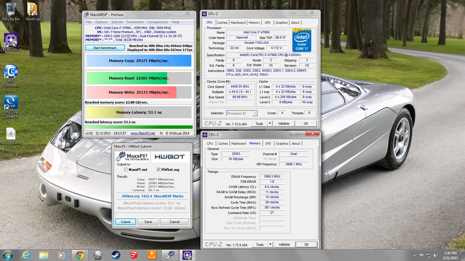Click Validate in the lower CPU-Z window
This screenshot has width=465, height=261.
coord(284,244)
